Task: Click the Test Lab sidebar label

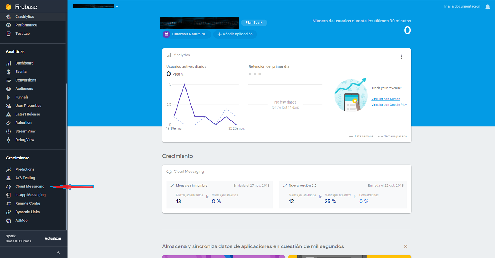Action: click(22, 34)
